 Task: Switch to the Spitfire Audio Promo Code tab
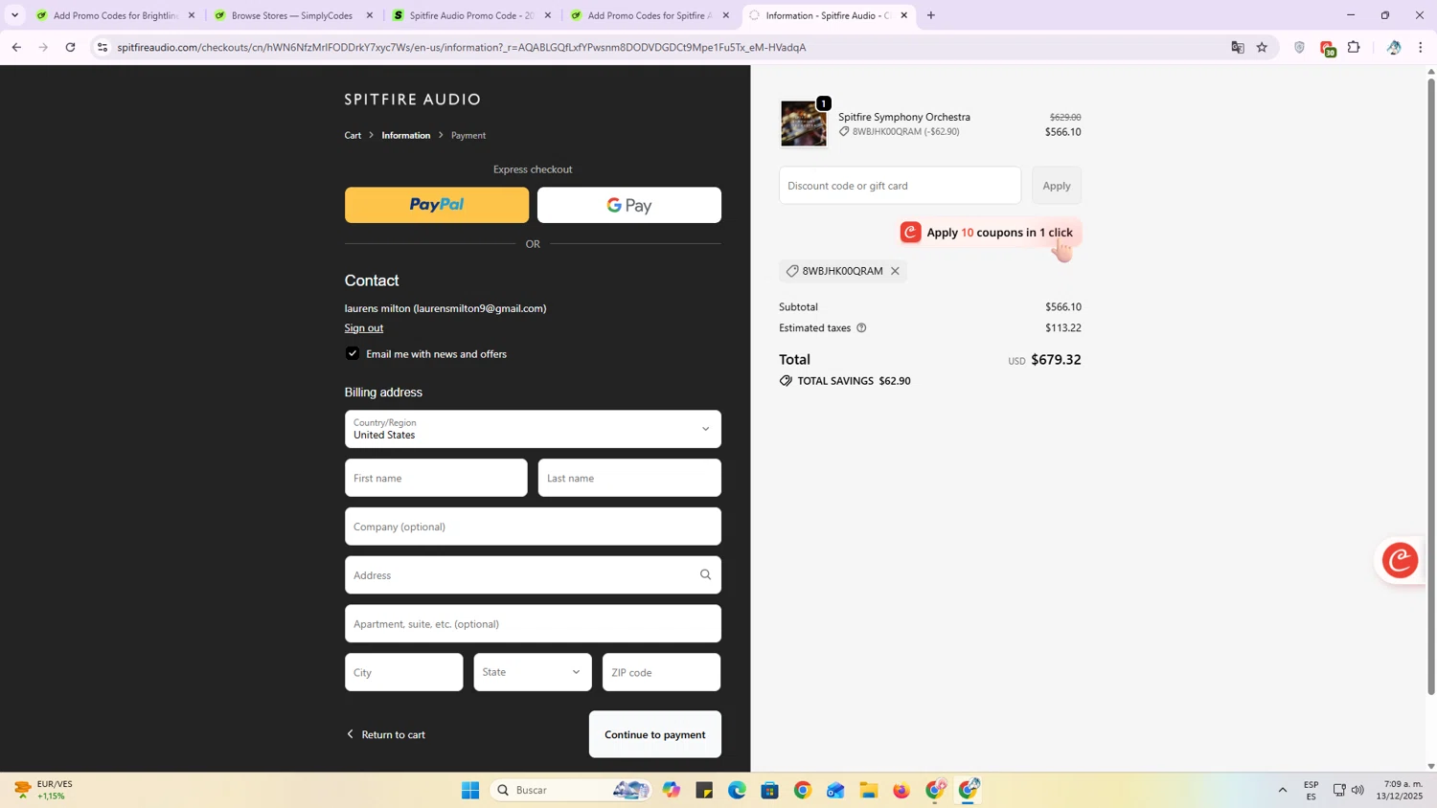471,15
